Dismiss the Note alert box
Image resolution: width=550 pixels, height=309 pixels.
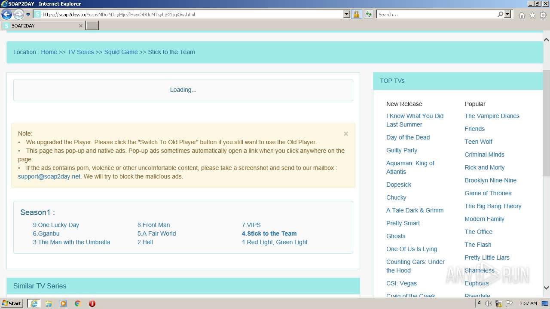346,133
